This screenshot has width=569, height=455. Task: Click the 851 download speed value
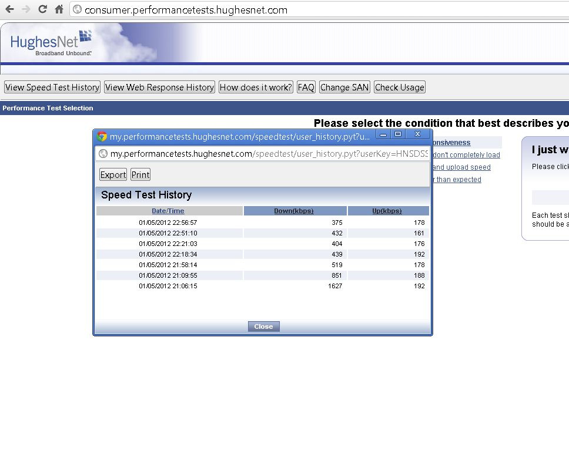pos(337,275)
